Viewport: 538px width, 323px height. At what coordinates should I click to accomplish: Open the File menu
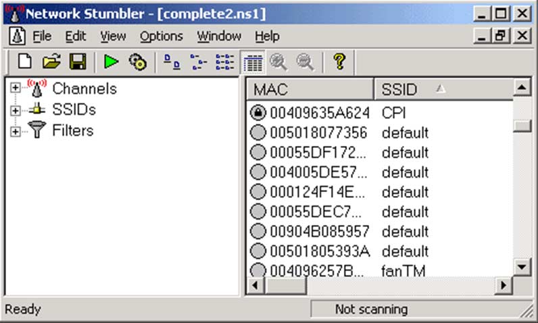[x=42, y=36]
